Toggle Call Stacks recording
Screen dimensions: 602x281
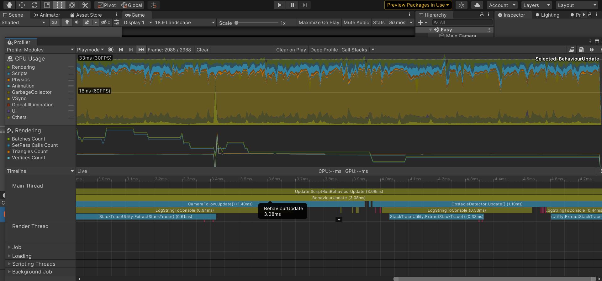tap(354, 50)
